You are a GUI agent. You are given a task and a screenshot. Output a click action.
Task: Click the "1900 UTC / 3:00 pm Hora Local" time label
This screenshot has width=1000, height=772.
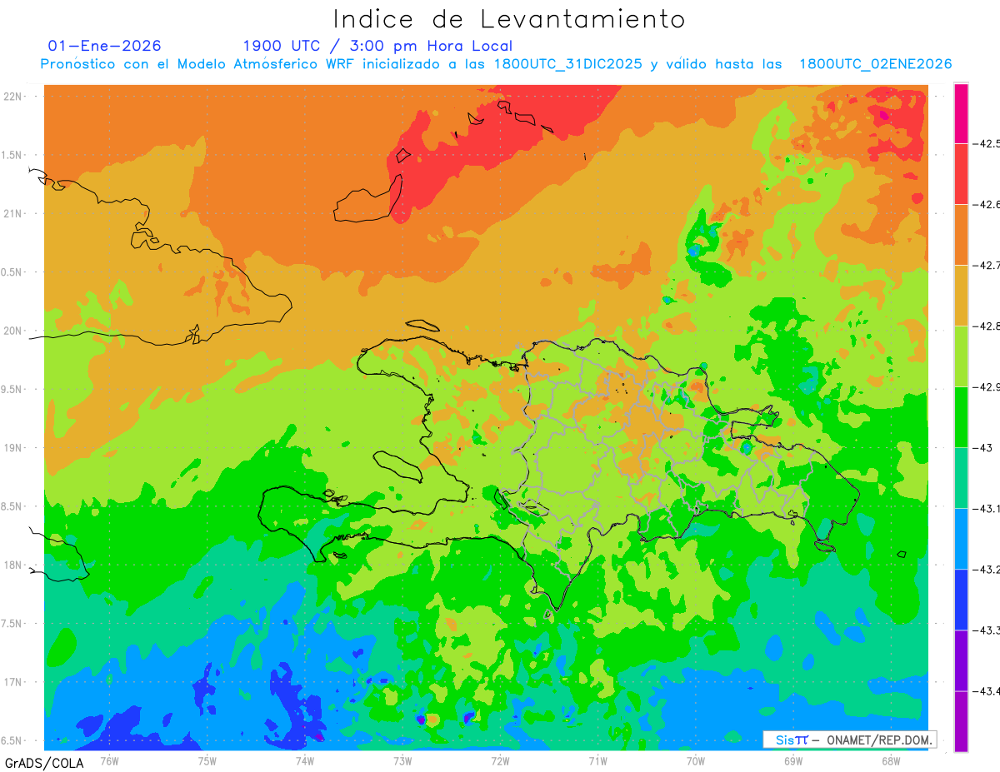click(x=377, y=46)
